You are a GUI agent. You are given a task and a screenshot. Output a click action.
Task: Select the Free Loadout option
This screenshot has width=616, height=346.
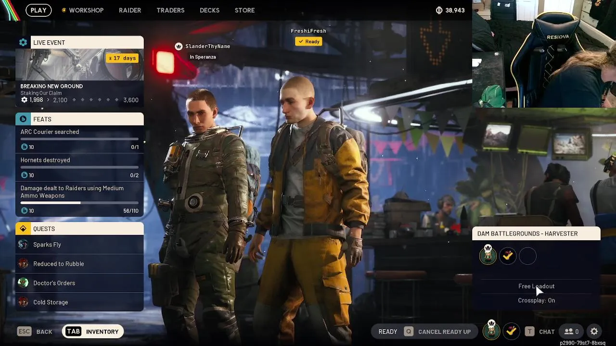(x=536, y=286)
